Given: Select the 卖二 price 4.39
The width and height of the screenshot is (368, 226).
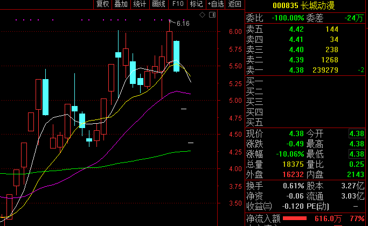Looking at the screenshot, I should (296, 60).
